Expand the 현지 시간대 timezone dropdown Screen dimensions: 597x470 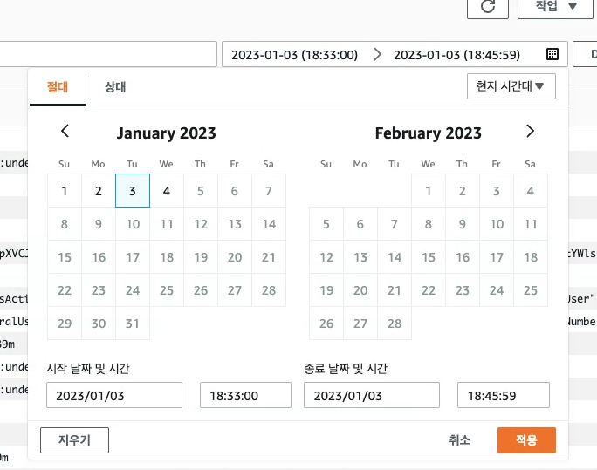point(511,86)
